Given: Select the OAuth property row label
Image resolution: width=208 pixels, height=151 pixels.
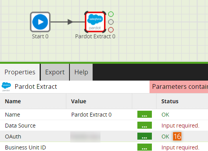Looking at the screenshot, I should coord(13,137).
